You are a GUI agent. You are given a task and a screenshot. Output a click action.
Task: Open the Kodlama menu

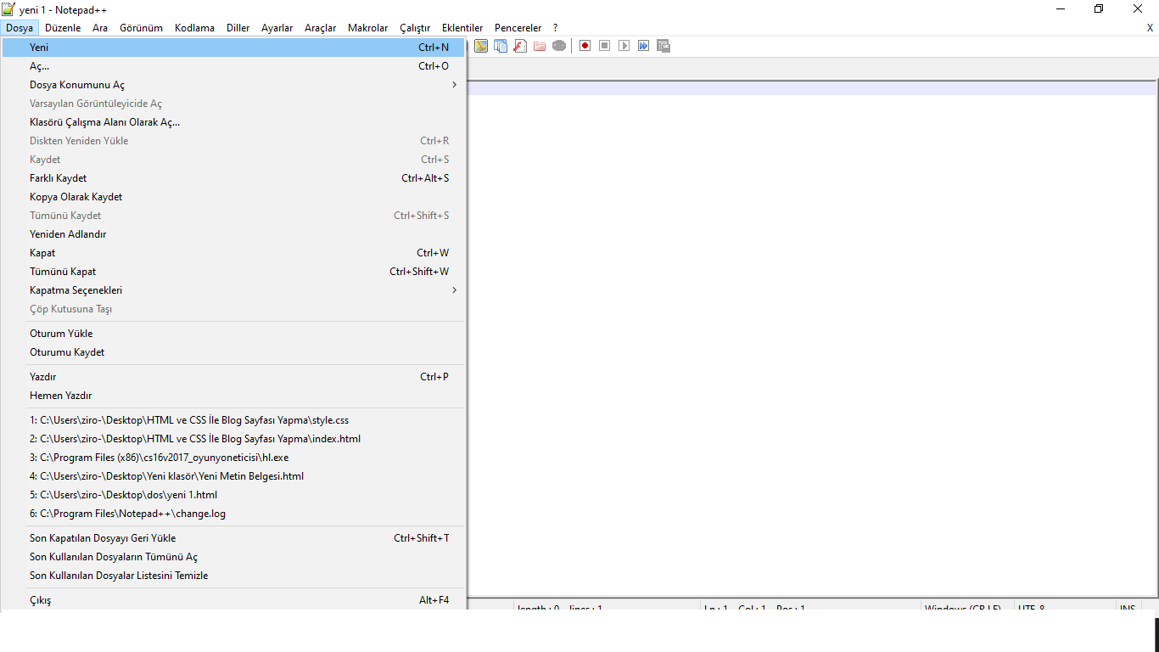194,28
